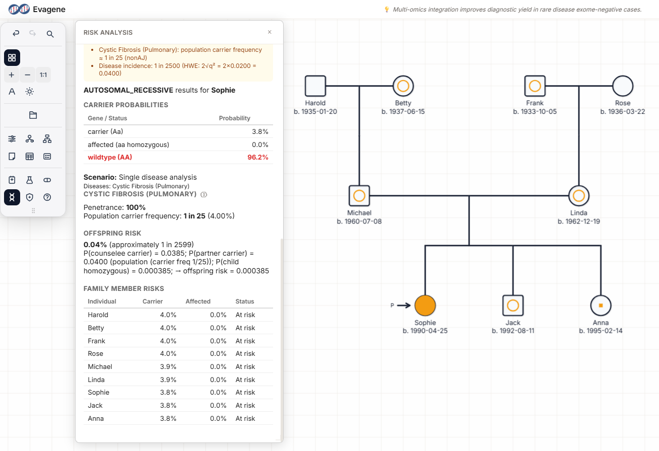This screenshot has height=451, width=659.
Task: Expand the Cystic Fibrosis info tooltip
Action: click(205, 194)
